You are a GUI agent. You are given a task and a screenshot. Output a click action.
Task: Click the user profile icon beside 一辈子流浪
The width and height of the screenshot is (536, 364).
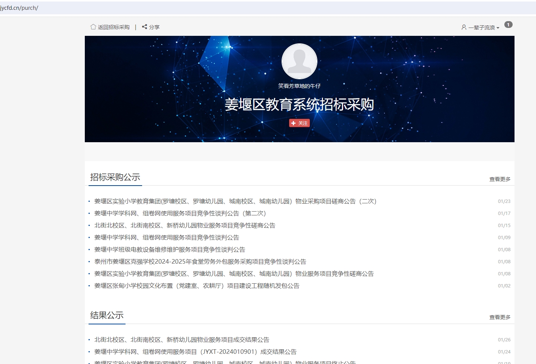pos(464,27)
